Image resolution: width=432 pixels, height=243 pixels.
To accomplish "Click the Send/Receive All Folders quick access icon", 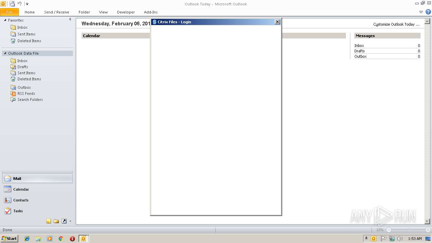I will (x=12, y=4).
